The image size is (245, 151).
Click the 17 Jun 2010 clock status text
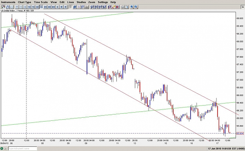point(226,149)
